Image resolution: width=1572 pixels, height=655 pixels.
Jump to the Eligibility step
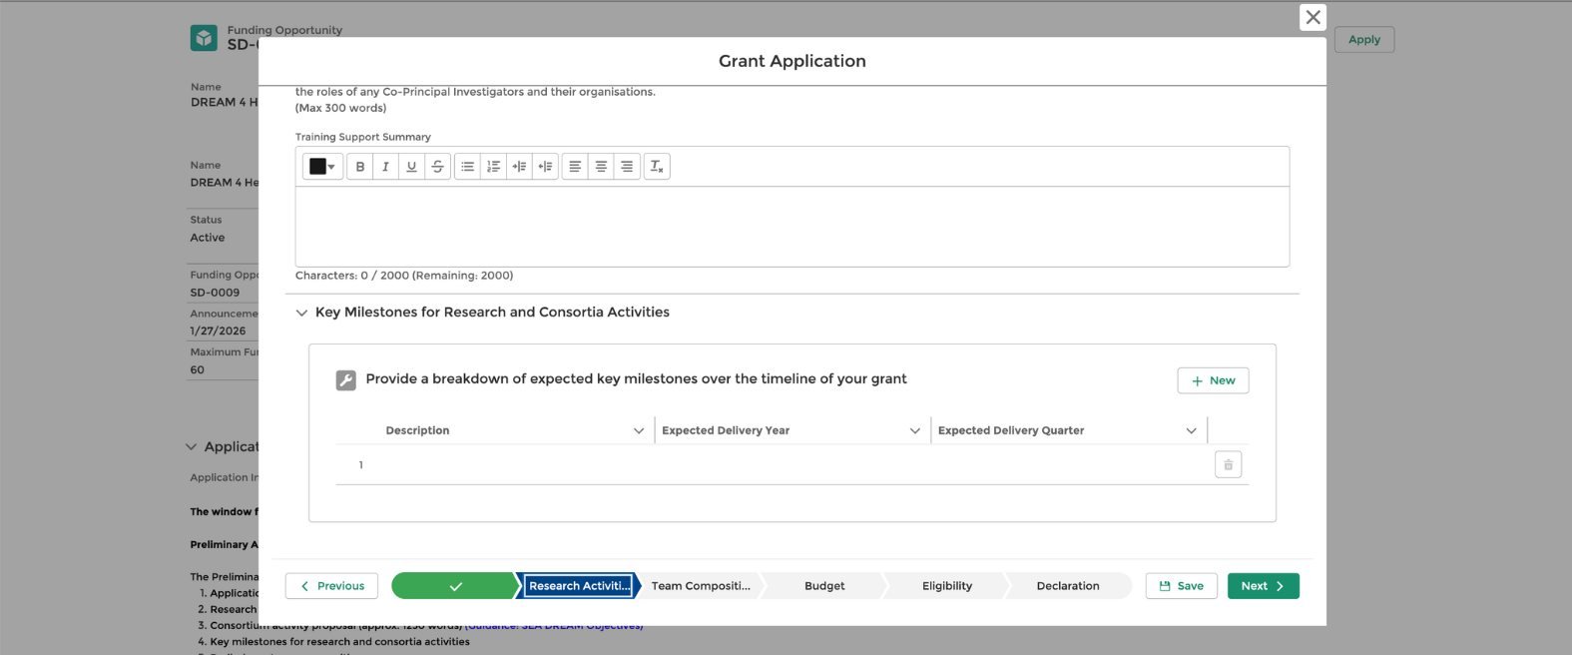[947, 586]
